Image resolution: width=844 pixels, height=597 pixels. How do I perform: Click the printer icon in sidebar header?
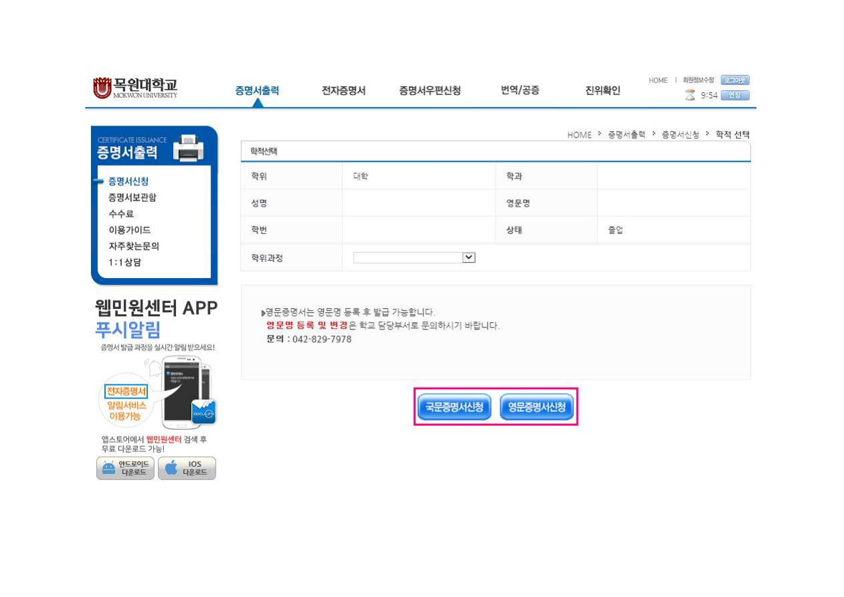pos(189,148)
